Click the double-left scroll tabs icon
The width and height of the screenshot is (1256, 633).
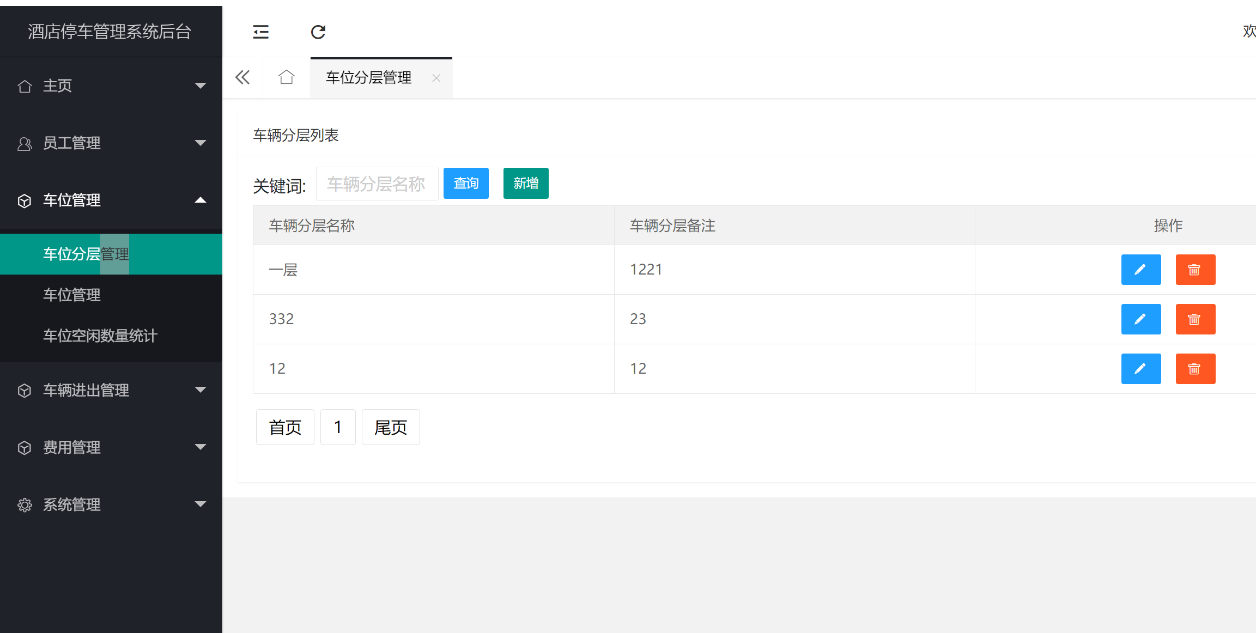tap(242, 77)
